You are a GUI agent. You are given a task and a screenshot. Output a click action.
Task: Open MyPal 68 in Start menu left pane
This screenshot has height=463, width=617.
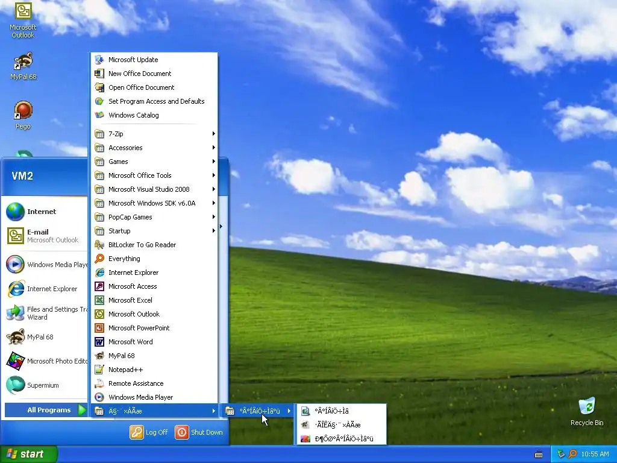(45, 337)
